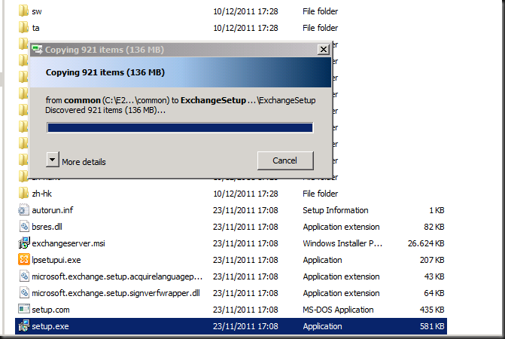
Task: Click the ta folder icon
Action: pyautogui.click(x=23, y=28)
